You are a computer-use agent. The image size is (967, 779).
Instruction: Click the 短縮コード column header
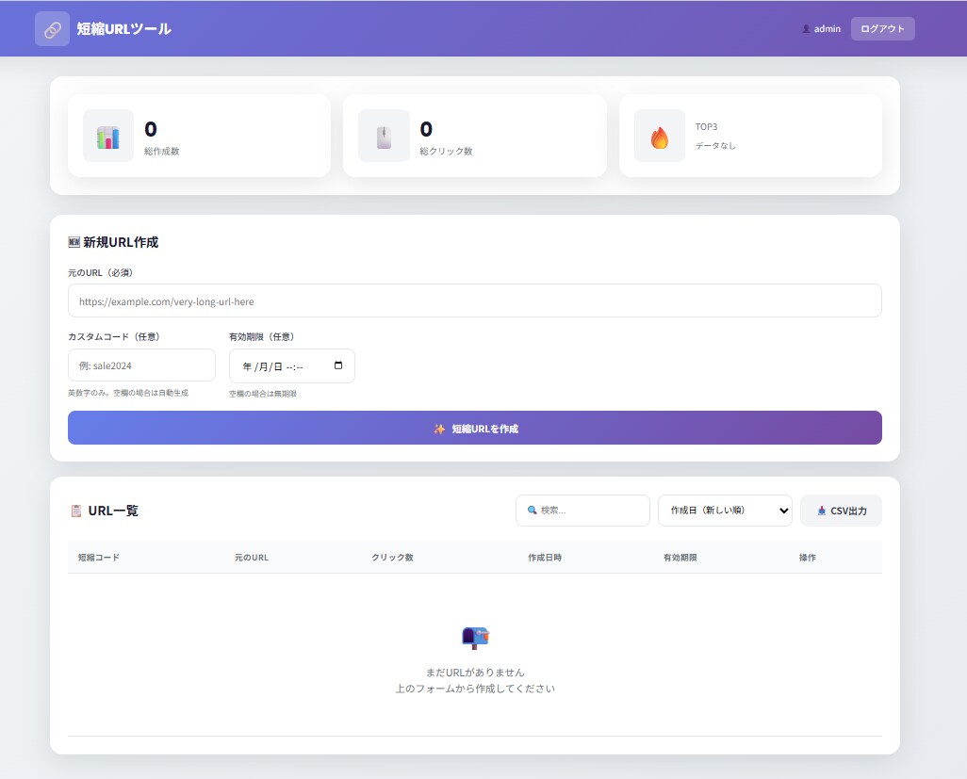tap(99, 558)
